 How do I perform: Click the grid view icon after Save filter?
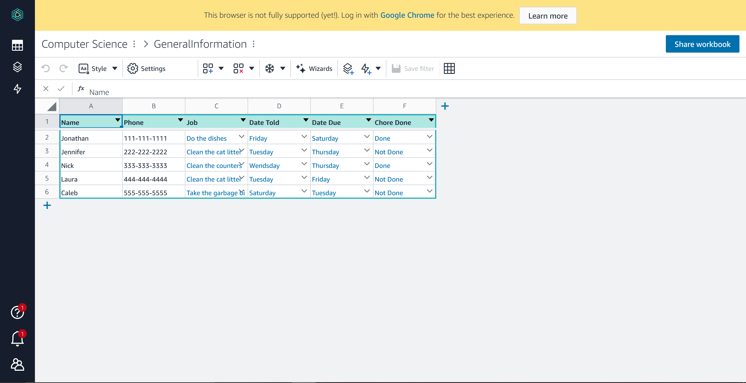[449, 69]
